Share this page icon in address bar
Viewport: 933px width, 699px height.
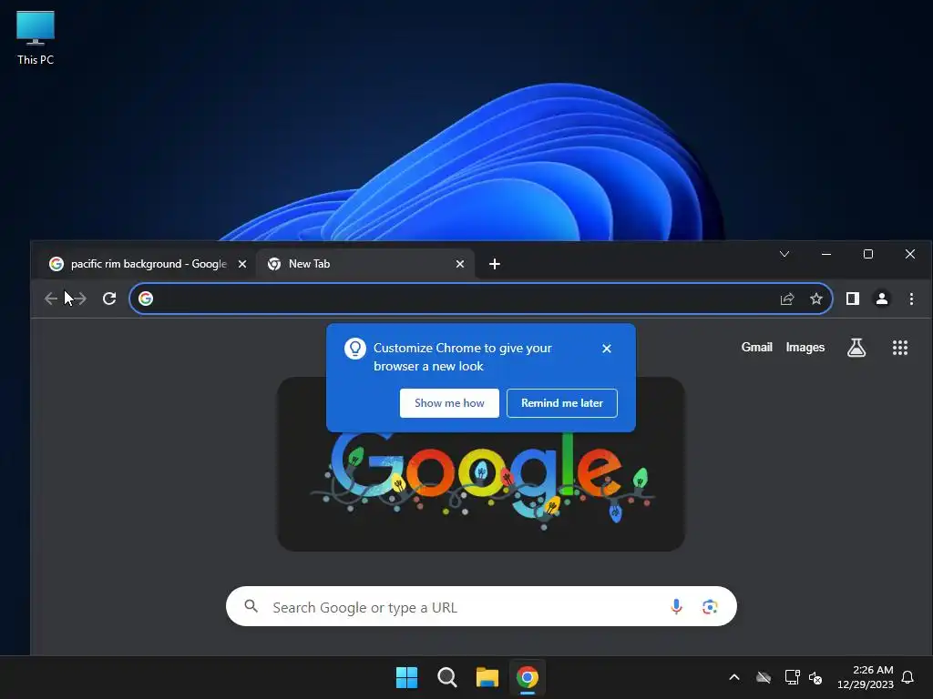click(x=787, y=299)
